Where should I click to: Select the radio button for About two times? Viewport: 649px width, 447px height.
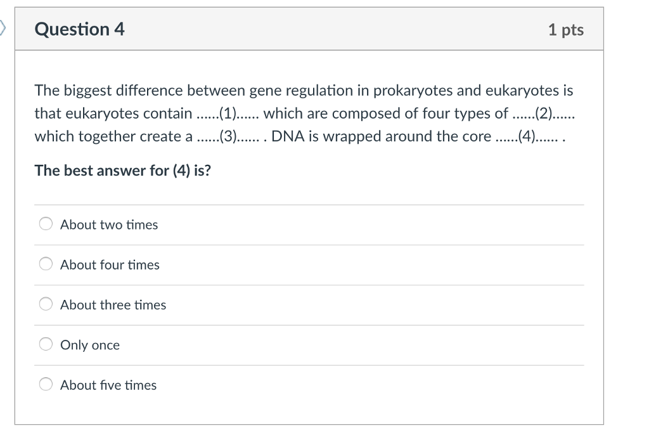pos(45,223)
